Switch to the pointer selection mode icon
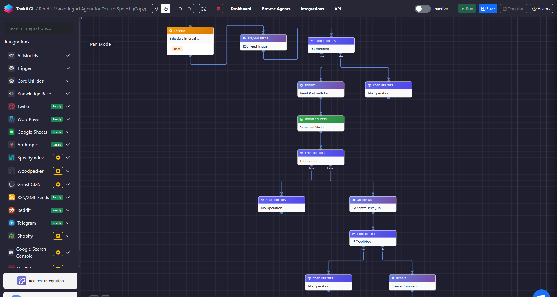This screenshot has width=557, height=297. pos(157,9)
